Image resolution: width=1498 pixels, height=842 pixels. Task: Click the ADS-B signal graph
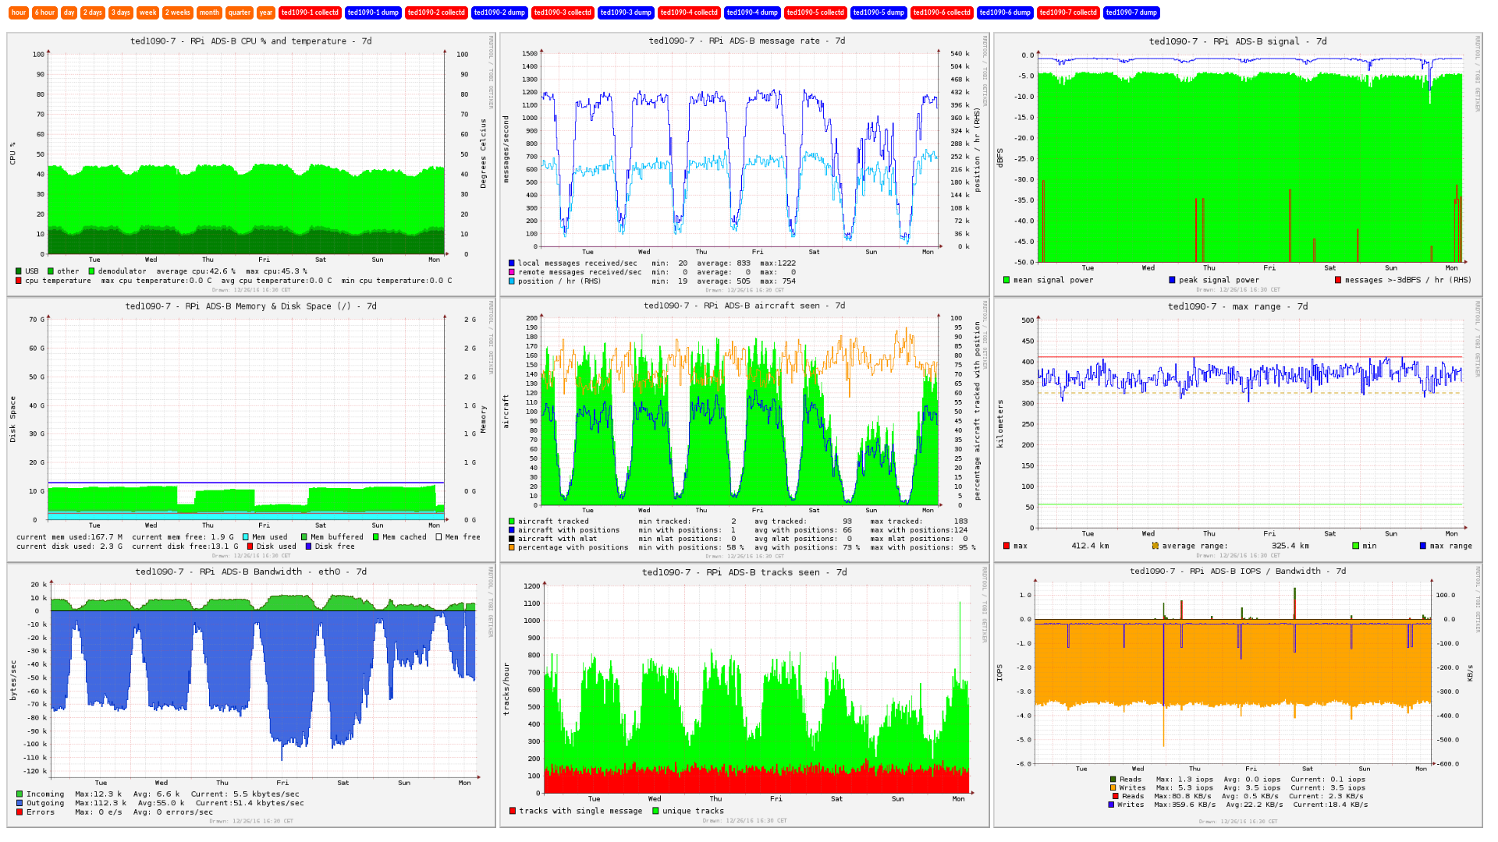[x=1237, y=156]
